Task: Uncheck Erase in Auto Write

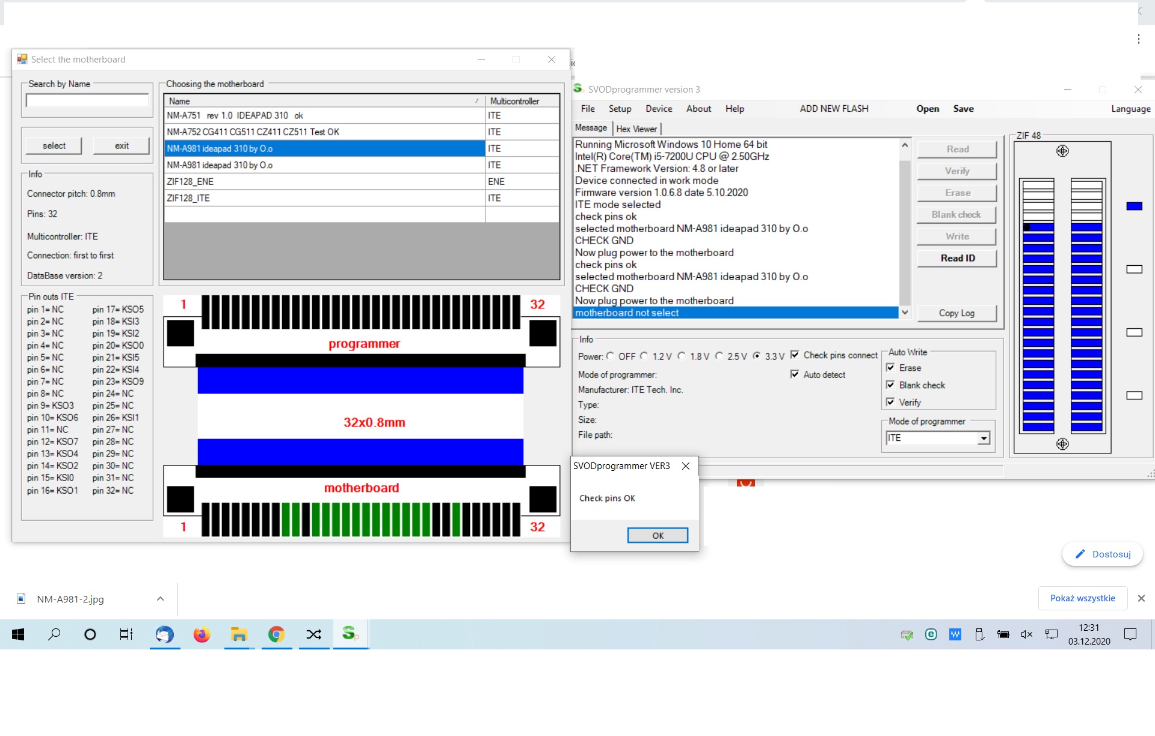Action: point(890,367)
